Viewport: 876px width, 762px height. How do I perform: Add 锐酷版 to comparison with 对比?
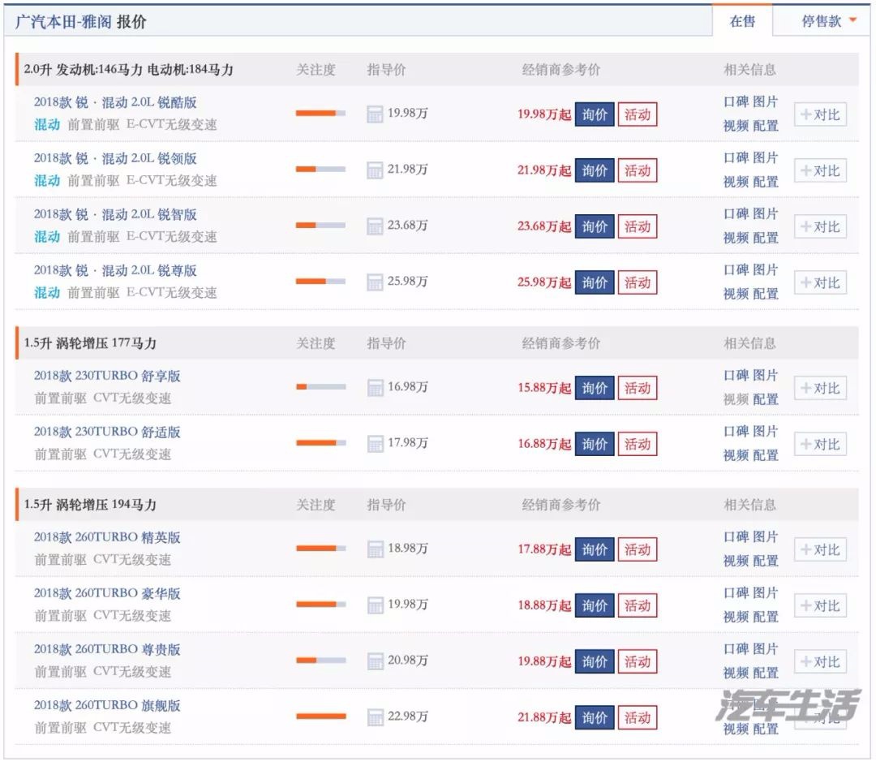click(820, 114)
